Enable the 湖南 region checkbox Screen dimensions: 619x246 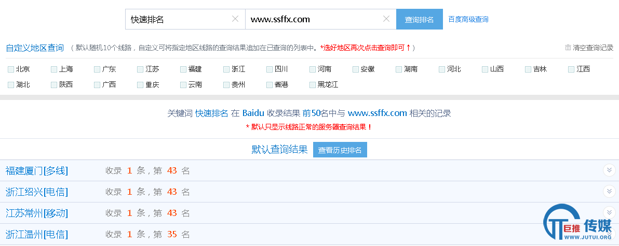[398, 69]
